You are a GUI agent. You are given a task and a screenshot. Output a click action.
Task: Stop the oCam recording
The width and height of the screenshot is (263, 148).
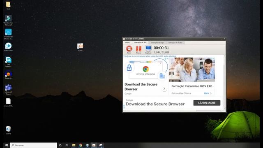(129, 49)
